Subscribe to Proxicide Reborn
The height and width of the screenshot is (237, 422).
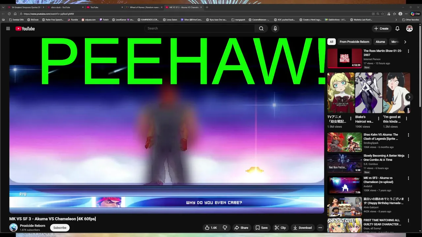pyautogui.click(x=60, y=228)
